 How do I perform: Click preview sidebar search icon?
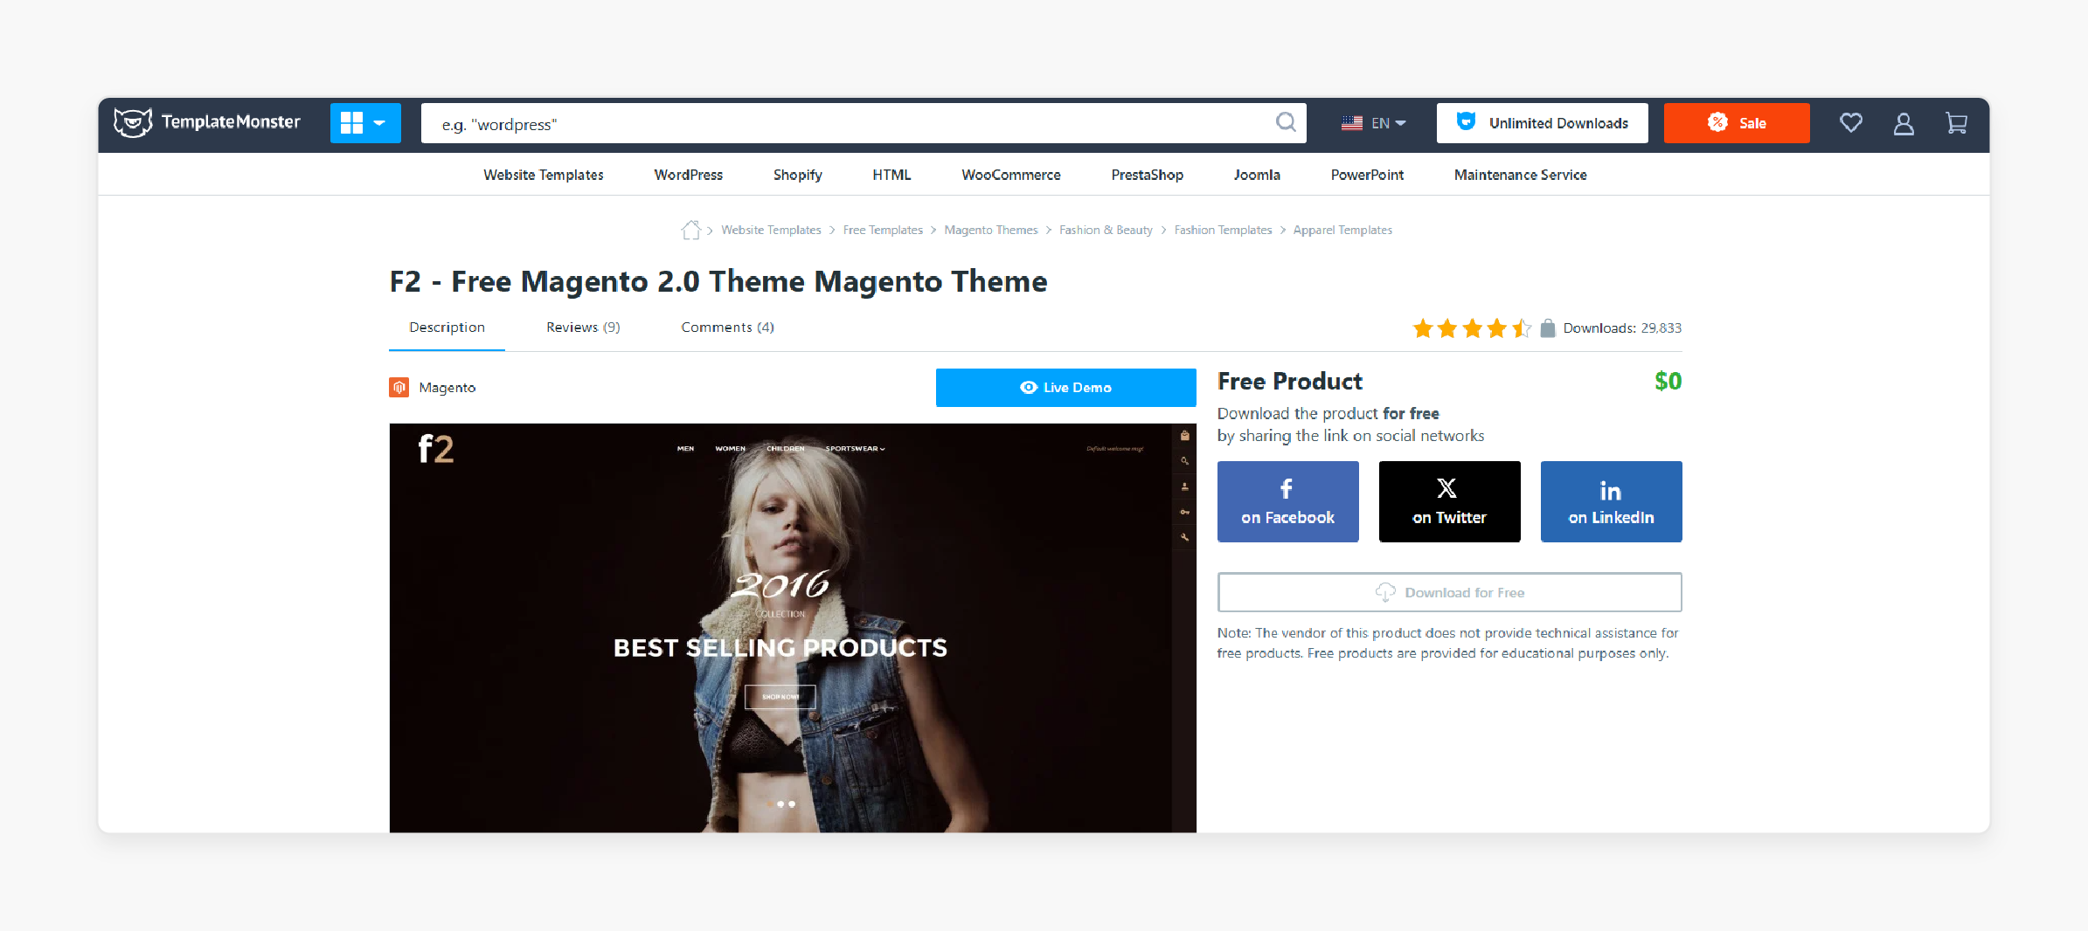tap(1185, 461)
